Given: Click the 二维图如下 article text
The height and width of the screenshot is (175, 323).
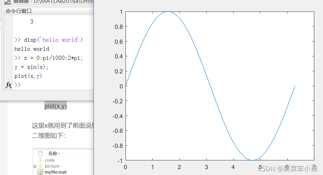Looking at the screenshot, I should tap(49, 136).
